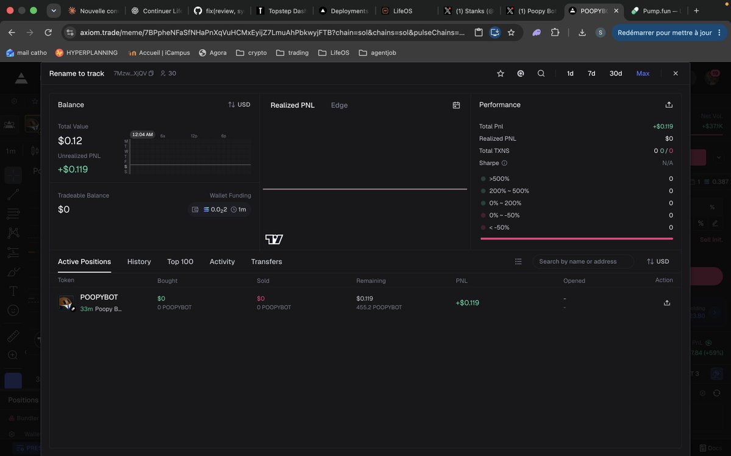
Task: Open the crypto bookmarks folder
Action: click(251, 52)
